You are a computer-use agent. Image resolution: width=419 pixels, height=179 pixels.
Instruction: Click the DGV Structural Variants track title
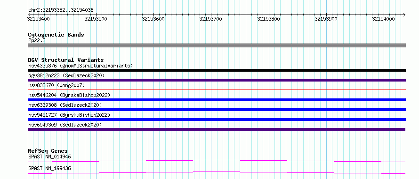click(66, 60)
